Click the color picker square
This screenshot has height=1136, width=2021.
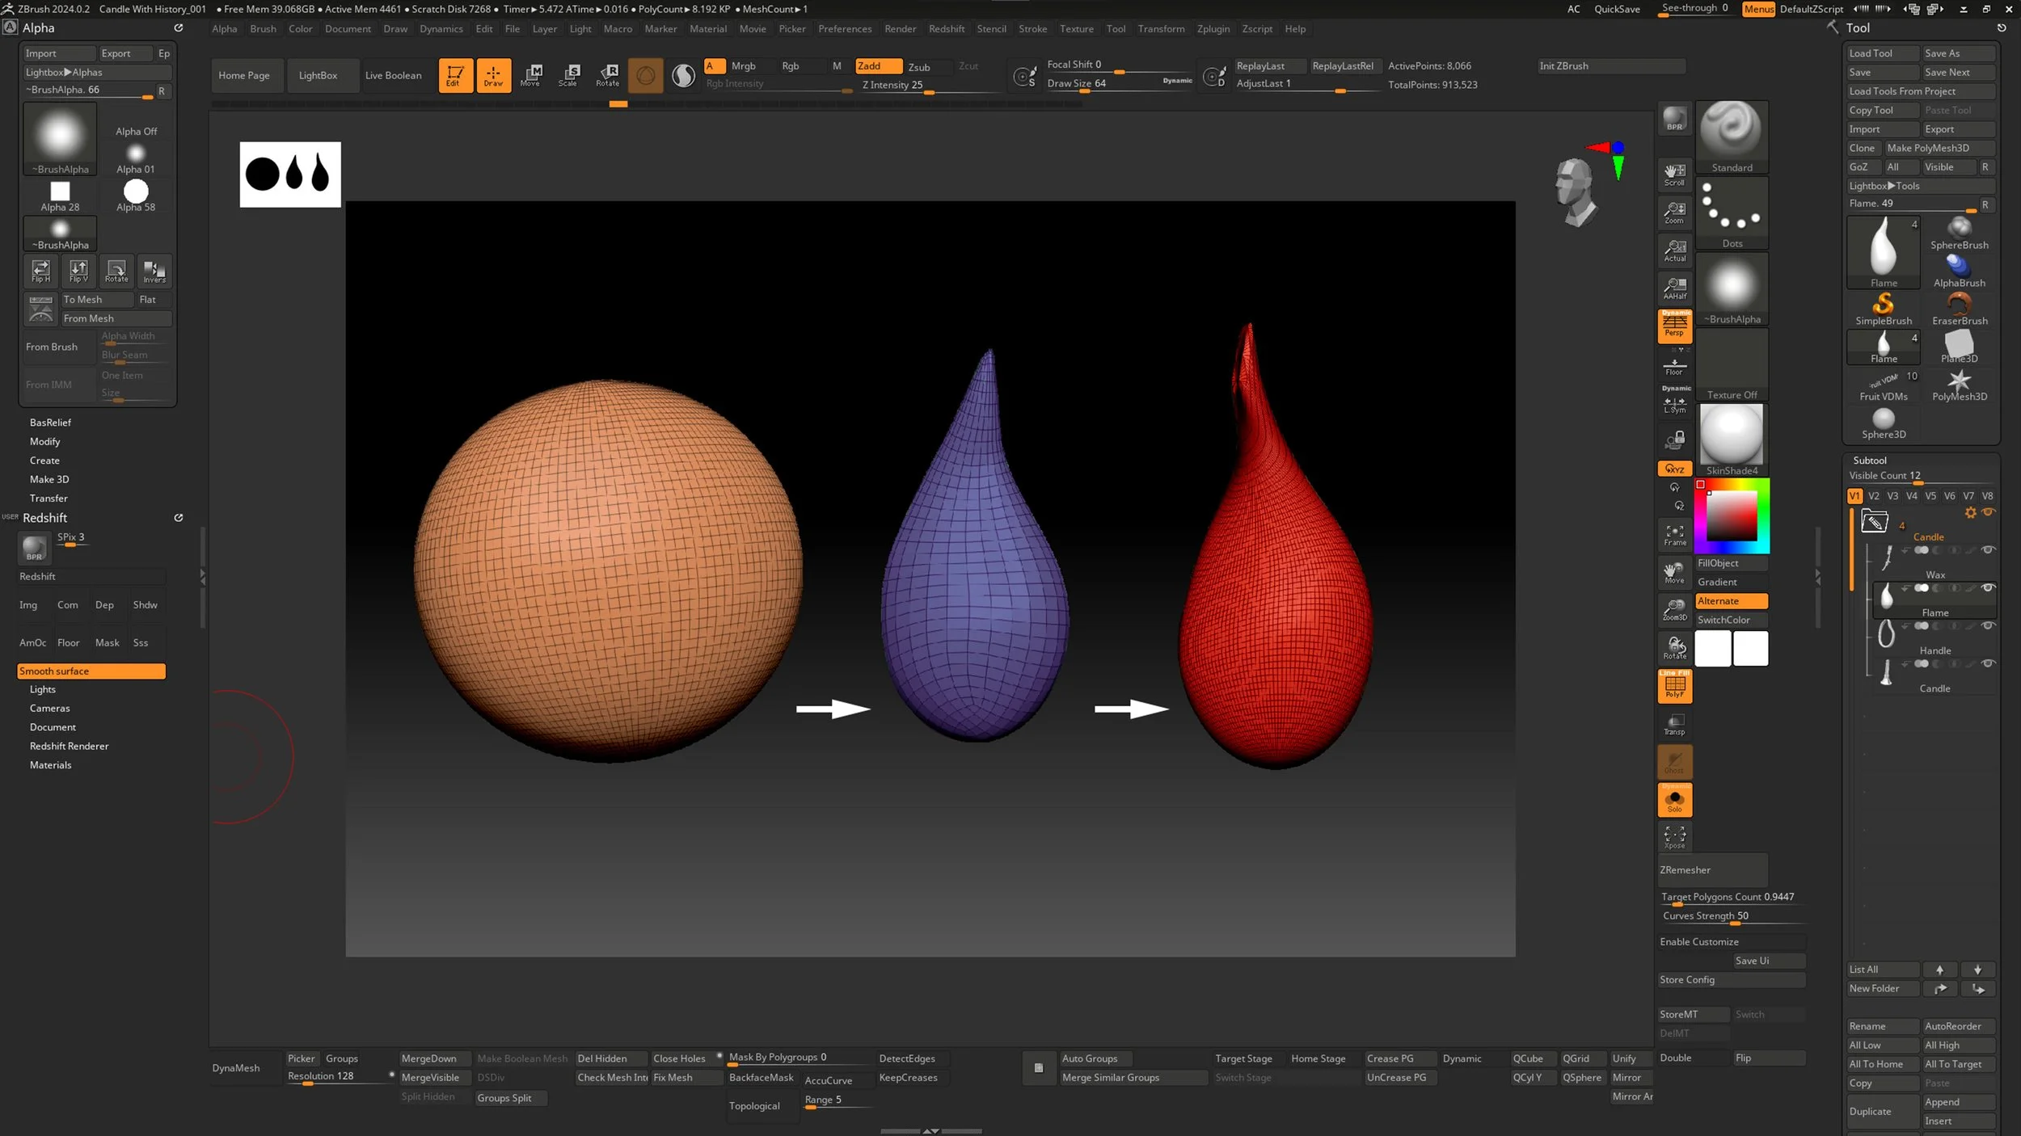point(1731,517)
